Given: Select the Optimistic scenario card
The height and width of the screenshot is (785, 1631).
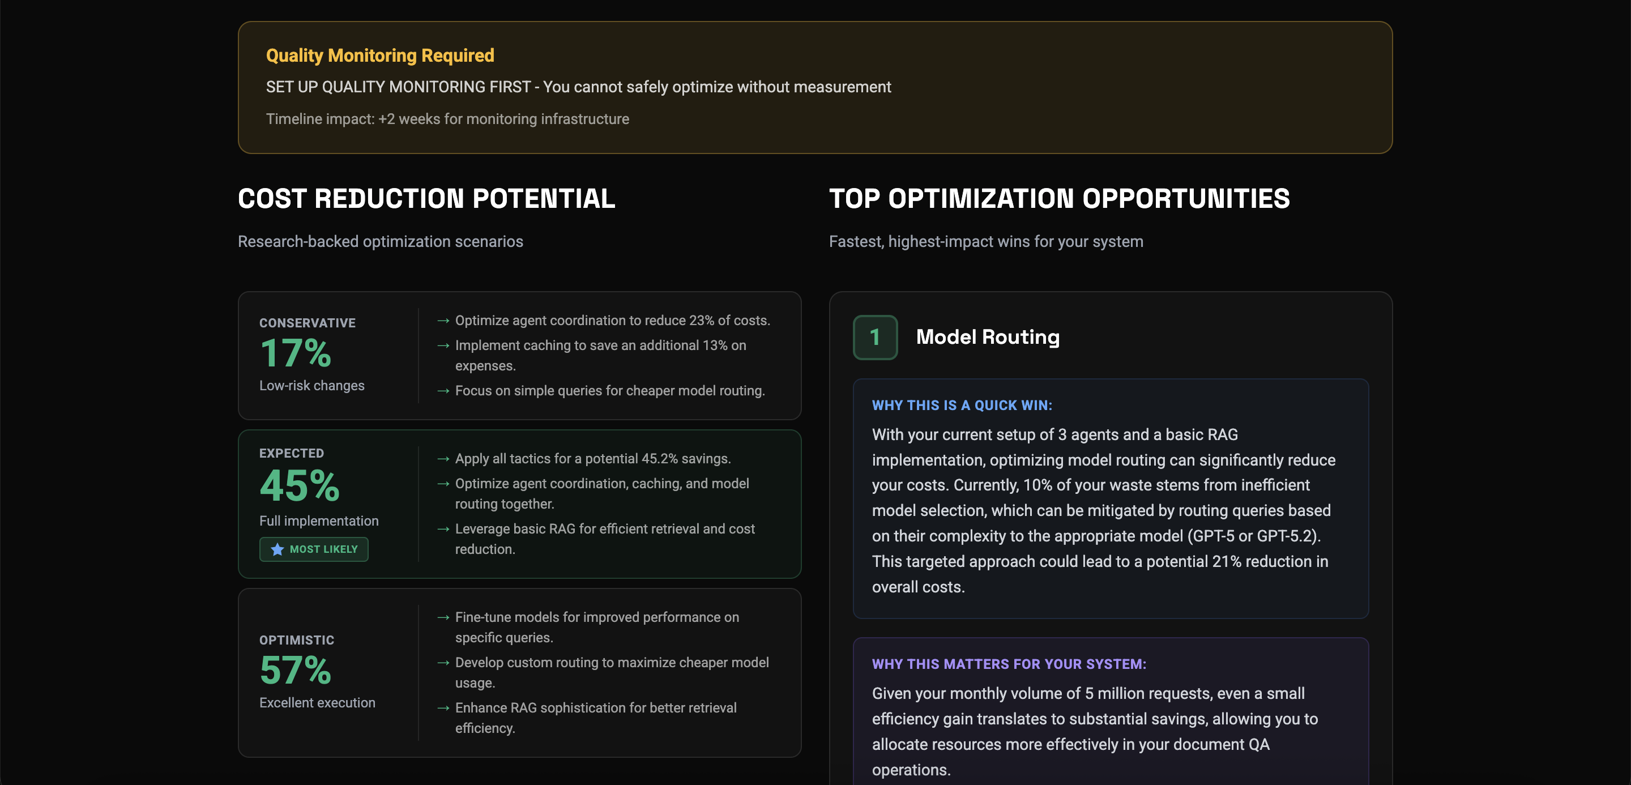Looking at the screenshot, I should click(x=519, y=672).
